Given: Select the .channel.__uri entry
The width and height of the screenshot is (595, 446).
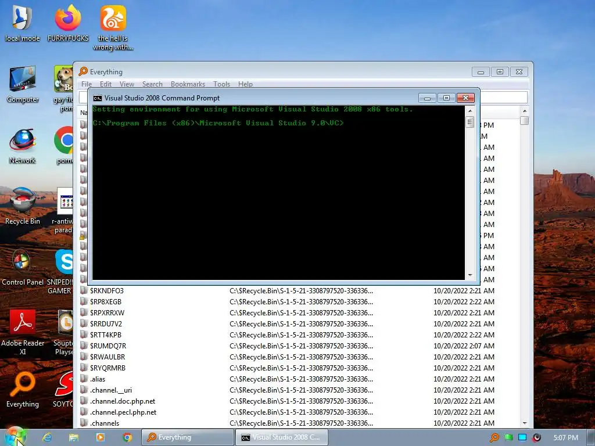Looking at the screenshot, I should click(111, 390).
